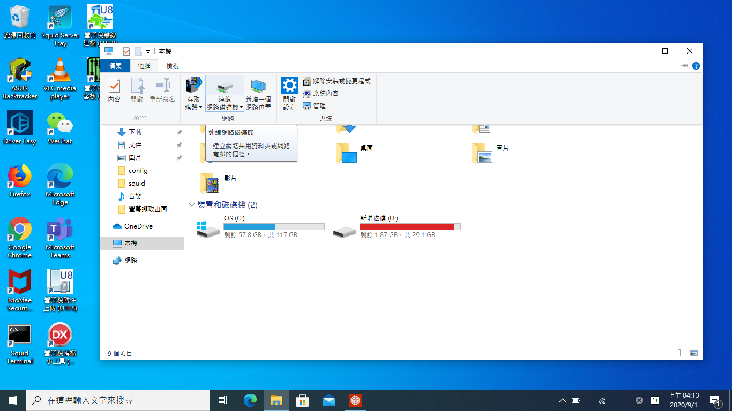Click the 內容 (Properties) ribbon icon
This screenshot has width=732, height=411.
coord(114,90)
